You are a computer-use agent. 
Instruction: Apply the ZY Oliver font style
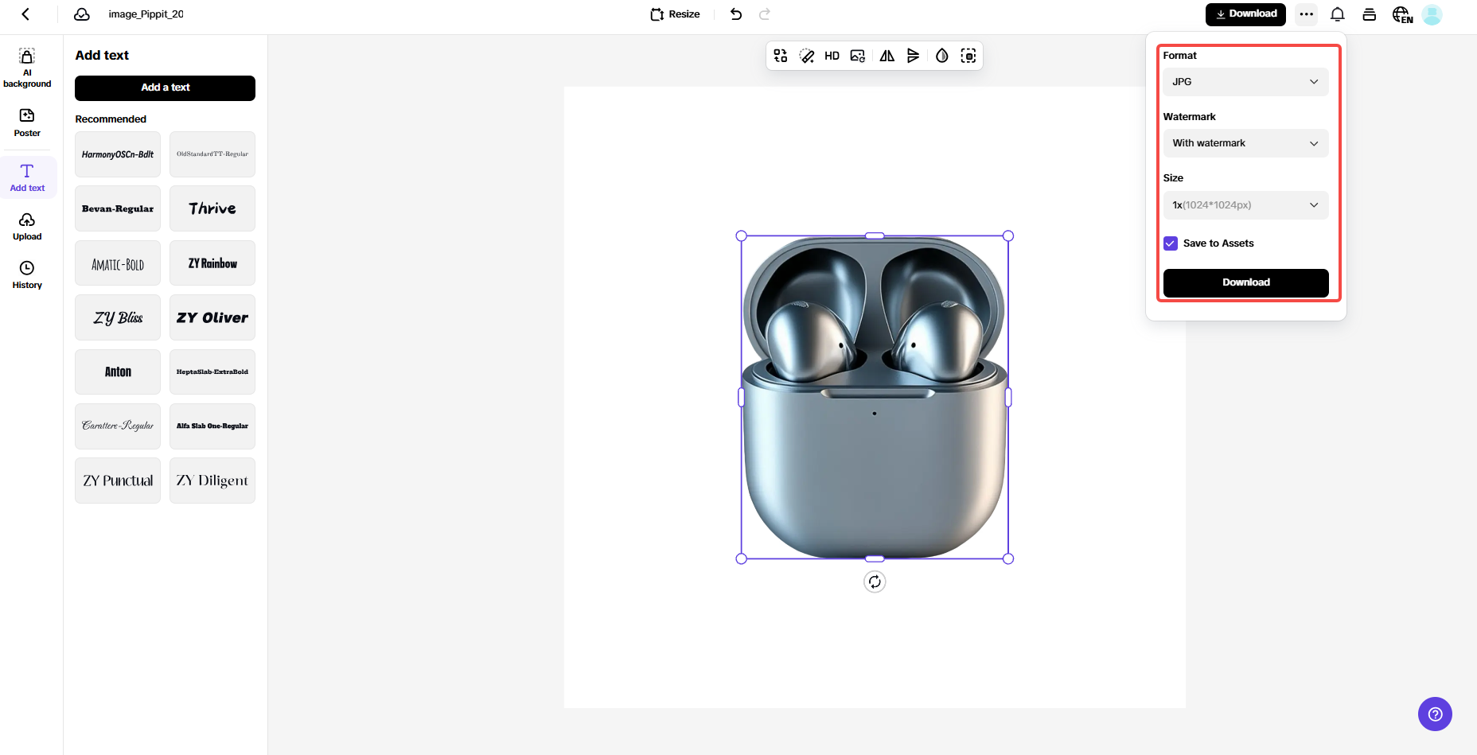click(x=212, y=317)
